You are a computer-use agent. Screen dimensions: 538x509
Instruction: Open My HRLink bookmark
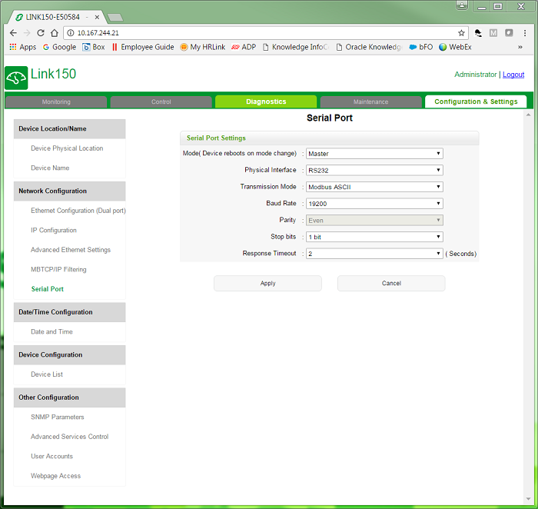[203, 47]
